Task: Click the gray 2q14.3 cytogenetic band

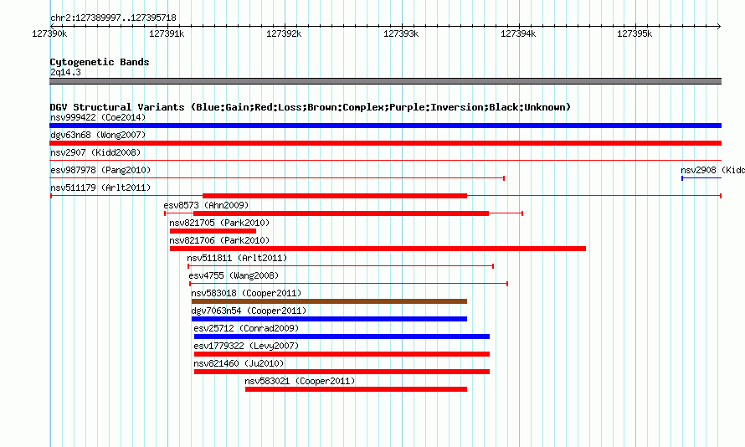Action: [385, 81]
